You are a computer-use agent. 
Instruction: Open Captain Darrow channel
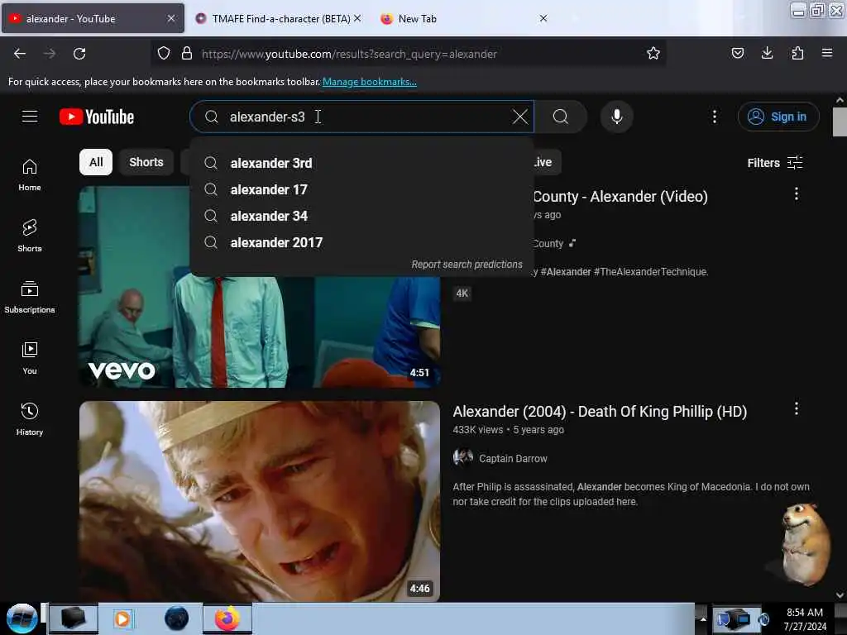513,458
